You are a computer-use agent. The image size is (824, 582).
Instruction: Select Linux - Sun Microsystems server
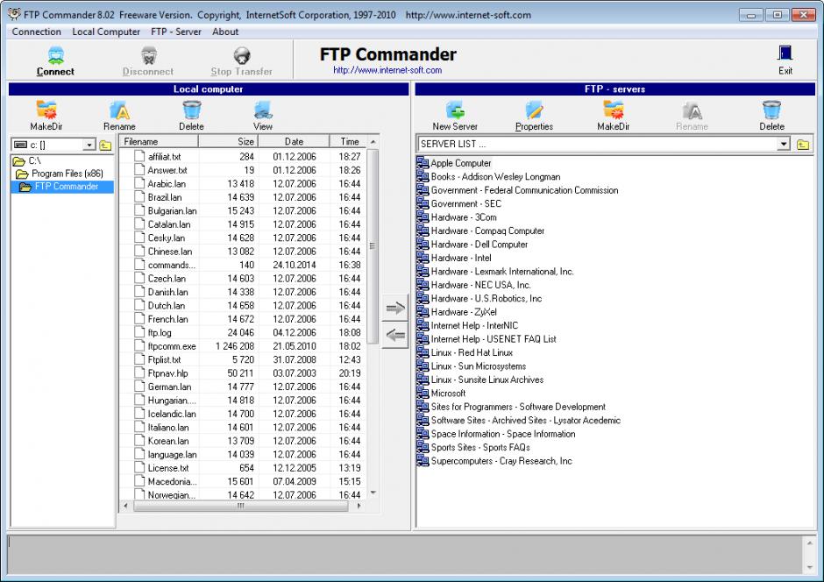[479, 366]
